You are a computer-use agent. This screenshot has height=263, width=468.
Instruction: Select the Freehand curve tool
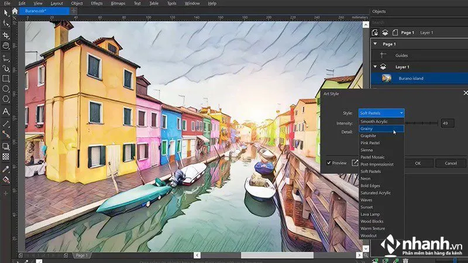coord(6,58)
